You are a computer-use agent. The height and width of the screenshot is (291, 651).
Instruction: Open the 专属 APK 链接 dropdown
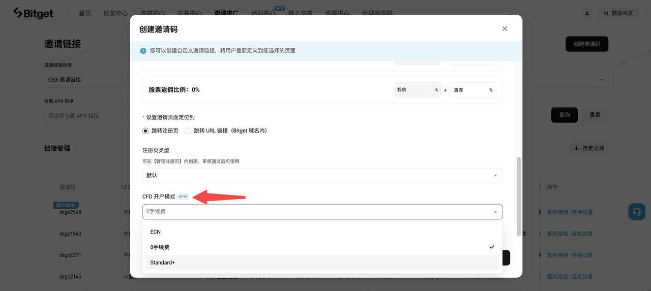[x=87, y=116]
